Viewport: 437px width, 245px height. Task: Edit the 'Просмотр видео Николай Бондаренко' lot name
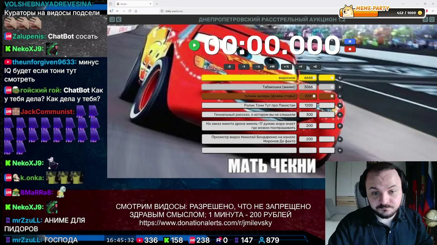tap(249, 139)
